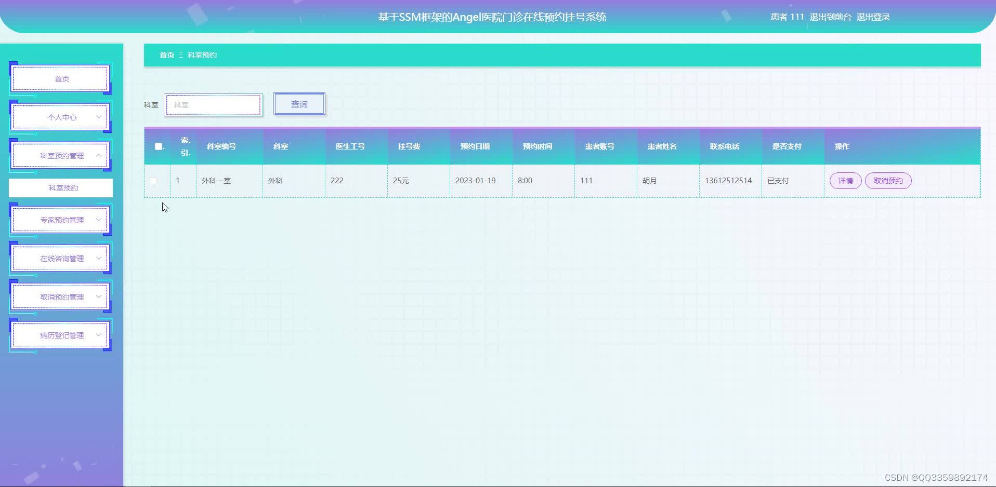Click 退出登录 in the header
This screenshot has width=996, height=487.
pyautogui.click(x=873, y=17)
